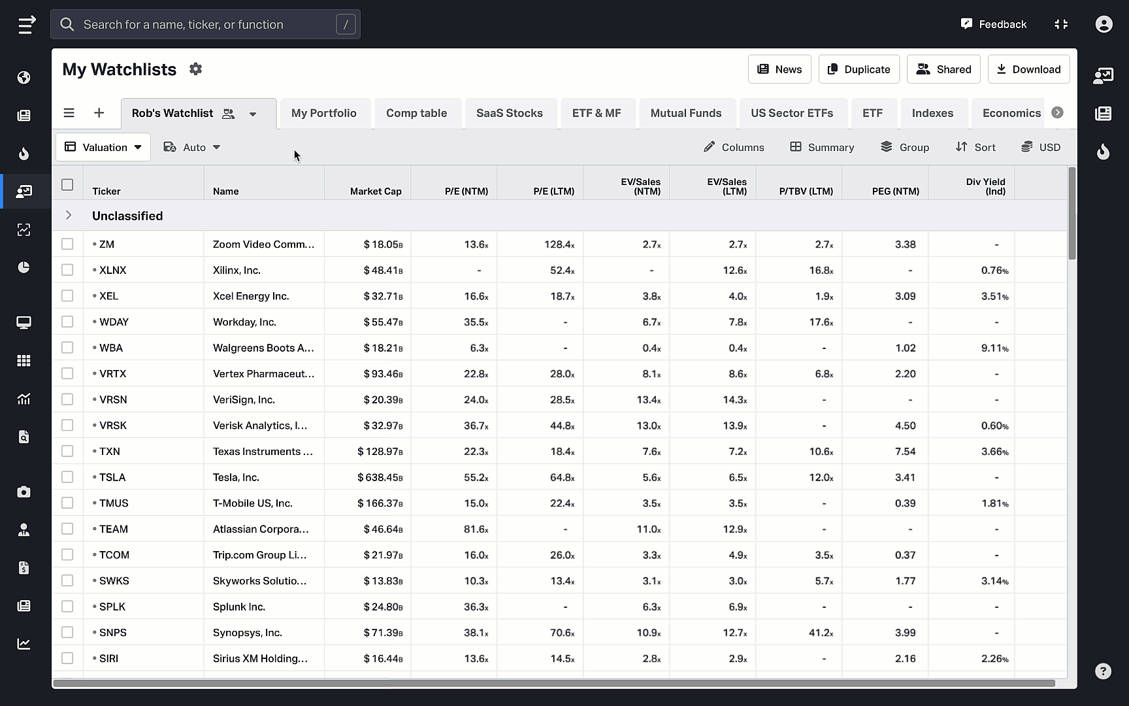Screen dimensions: 1129x706
Task: Open the right sidebar watchlist panel icon
Action: (1103, 76)
